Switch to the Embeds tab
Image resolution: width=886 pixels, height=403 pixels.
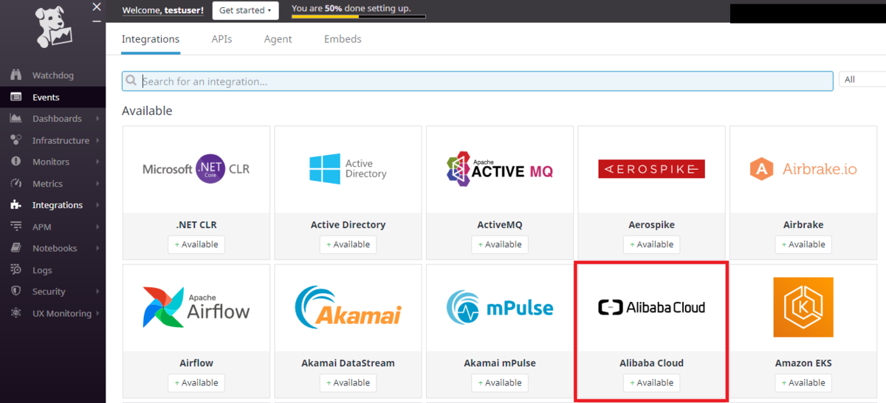pyautogui.click(x=343, y=39)
